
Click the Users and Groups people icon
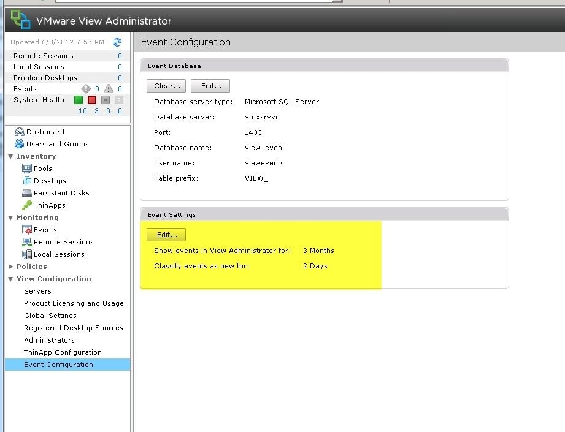pos(20,144)
